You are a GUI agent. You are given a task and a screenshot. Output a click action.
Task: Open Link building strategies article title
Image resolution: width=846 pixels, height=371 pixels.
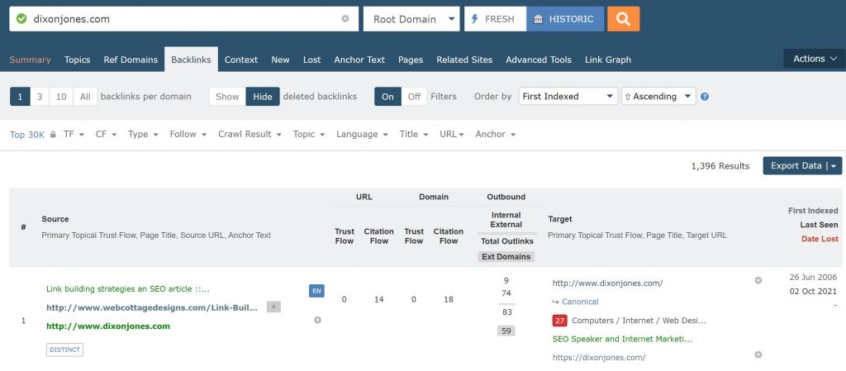pos(128,289)
